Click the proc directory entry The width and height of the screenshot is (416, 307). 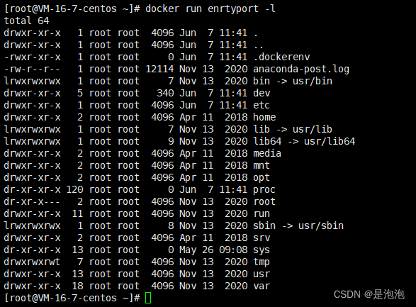(264, 189)
